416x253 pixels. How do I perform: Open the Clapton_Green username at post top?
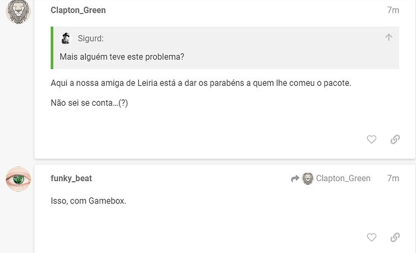78,10
